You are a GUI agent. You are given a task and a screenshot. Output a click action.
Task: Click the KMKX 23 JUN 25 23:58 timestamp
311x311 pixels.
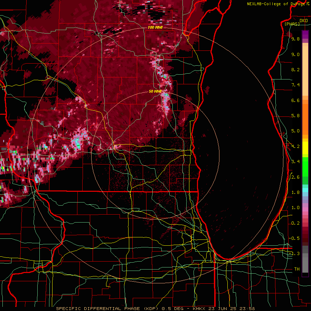tap(224, 309)
